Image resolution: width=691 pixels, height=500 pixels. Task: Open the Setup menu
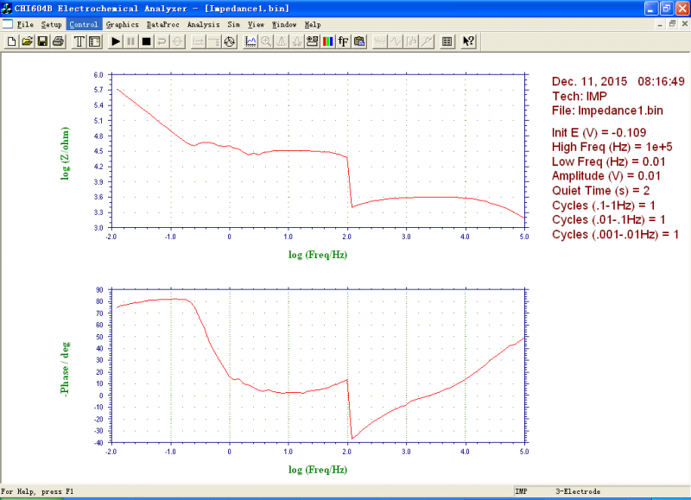(x=51, y=25)
